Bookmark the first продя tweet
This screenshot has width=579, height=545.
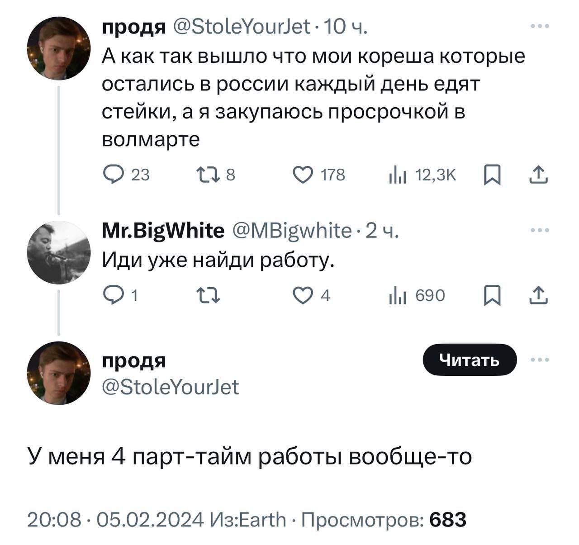click(492, 175)
